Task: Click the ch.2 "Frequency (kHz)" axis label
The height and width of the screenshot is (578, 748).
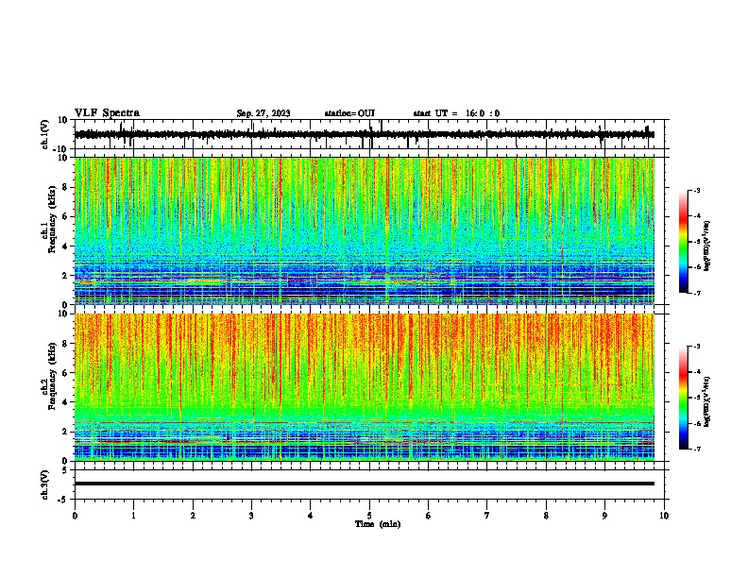Action: (52, 376)
